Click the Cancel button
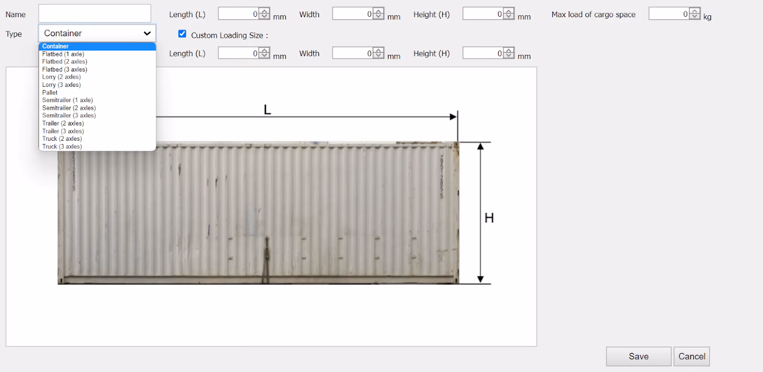 click(691, 356)
